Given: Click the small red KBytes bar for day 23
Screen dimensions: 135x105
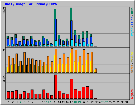Looking at the screenshot, I should [x=95, y=98].
